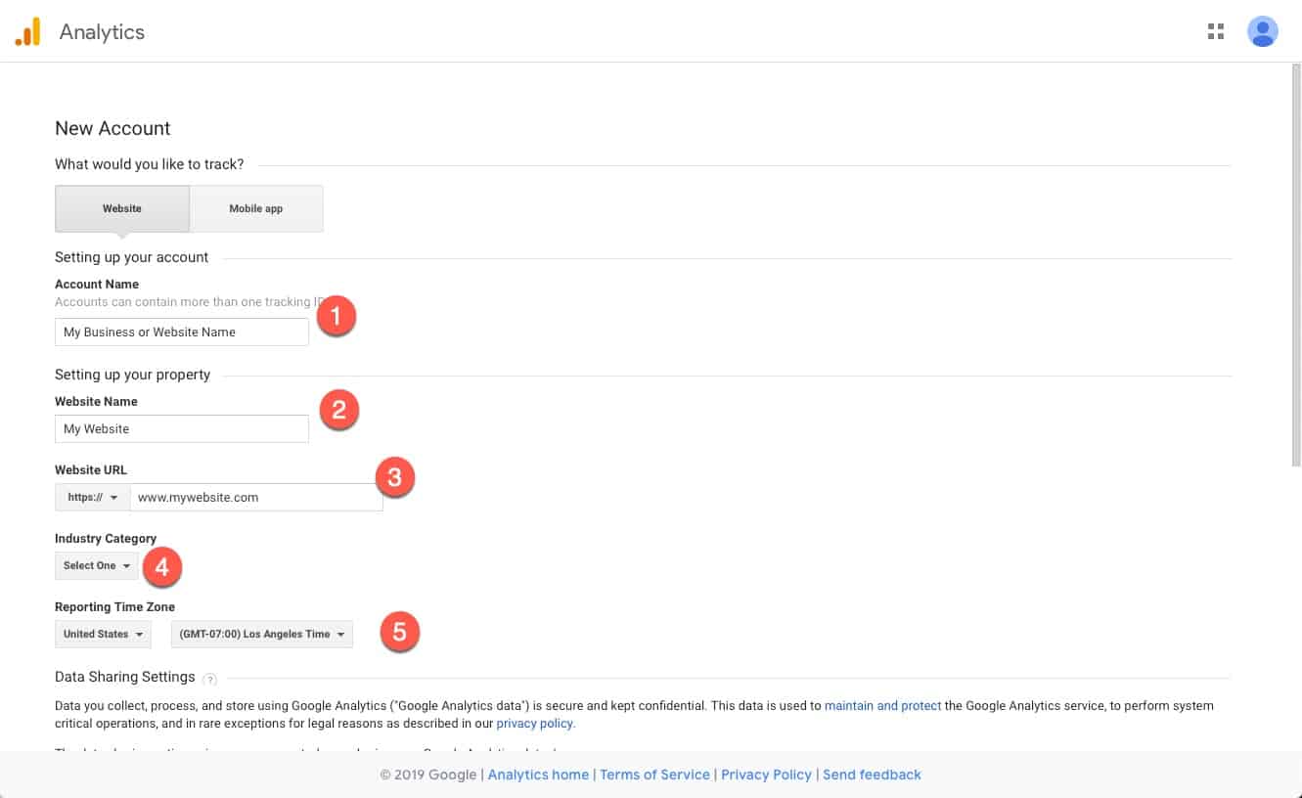Open the maintain and protect link
Screen dimensions: 1302x798
click(x=882, y=705)
